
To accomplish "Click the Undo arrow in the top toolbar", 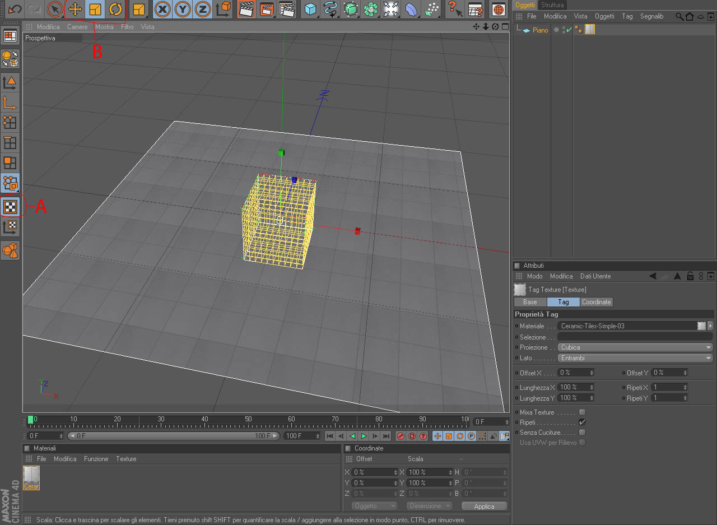I will tap(14, 9).
